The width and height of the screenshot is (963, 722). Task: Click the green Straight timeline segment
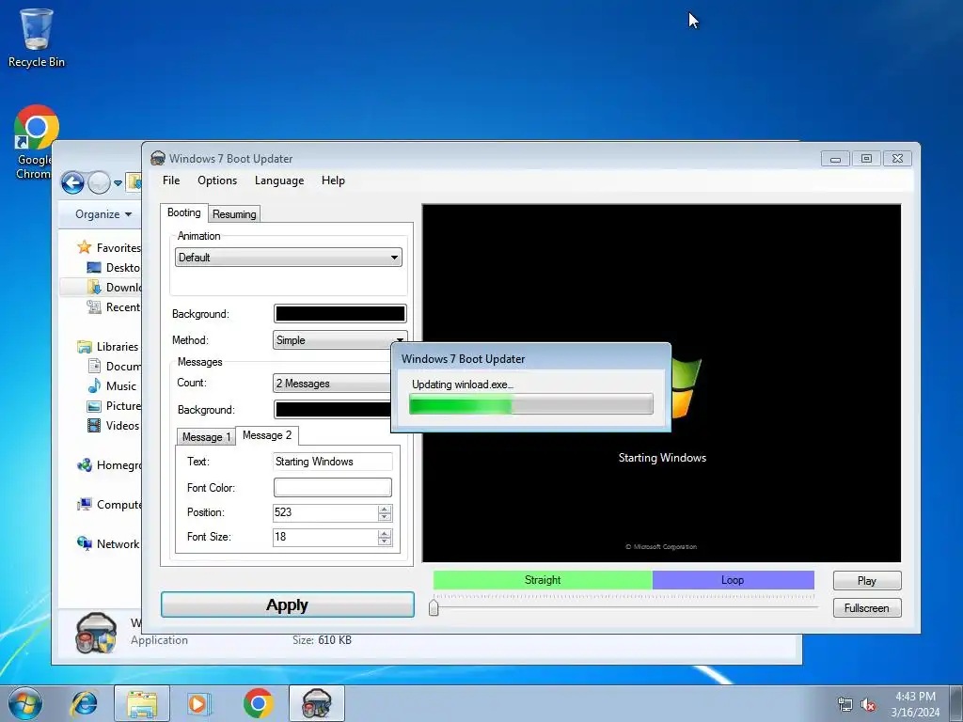(543, 580)
